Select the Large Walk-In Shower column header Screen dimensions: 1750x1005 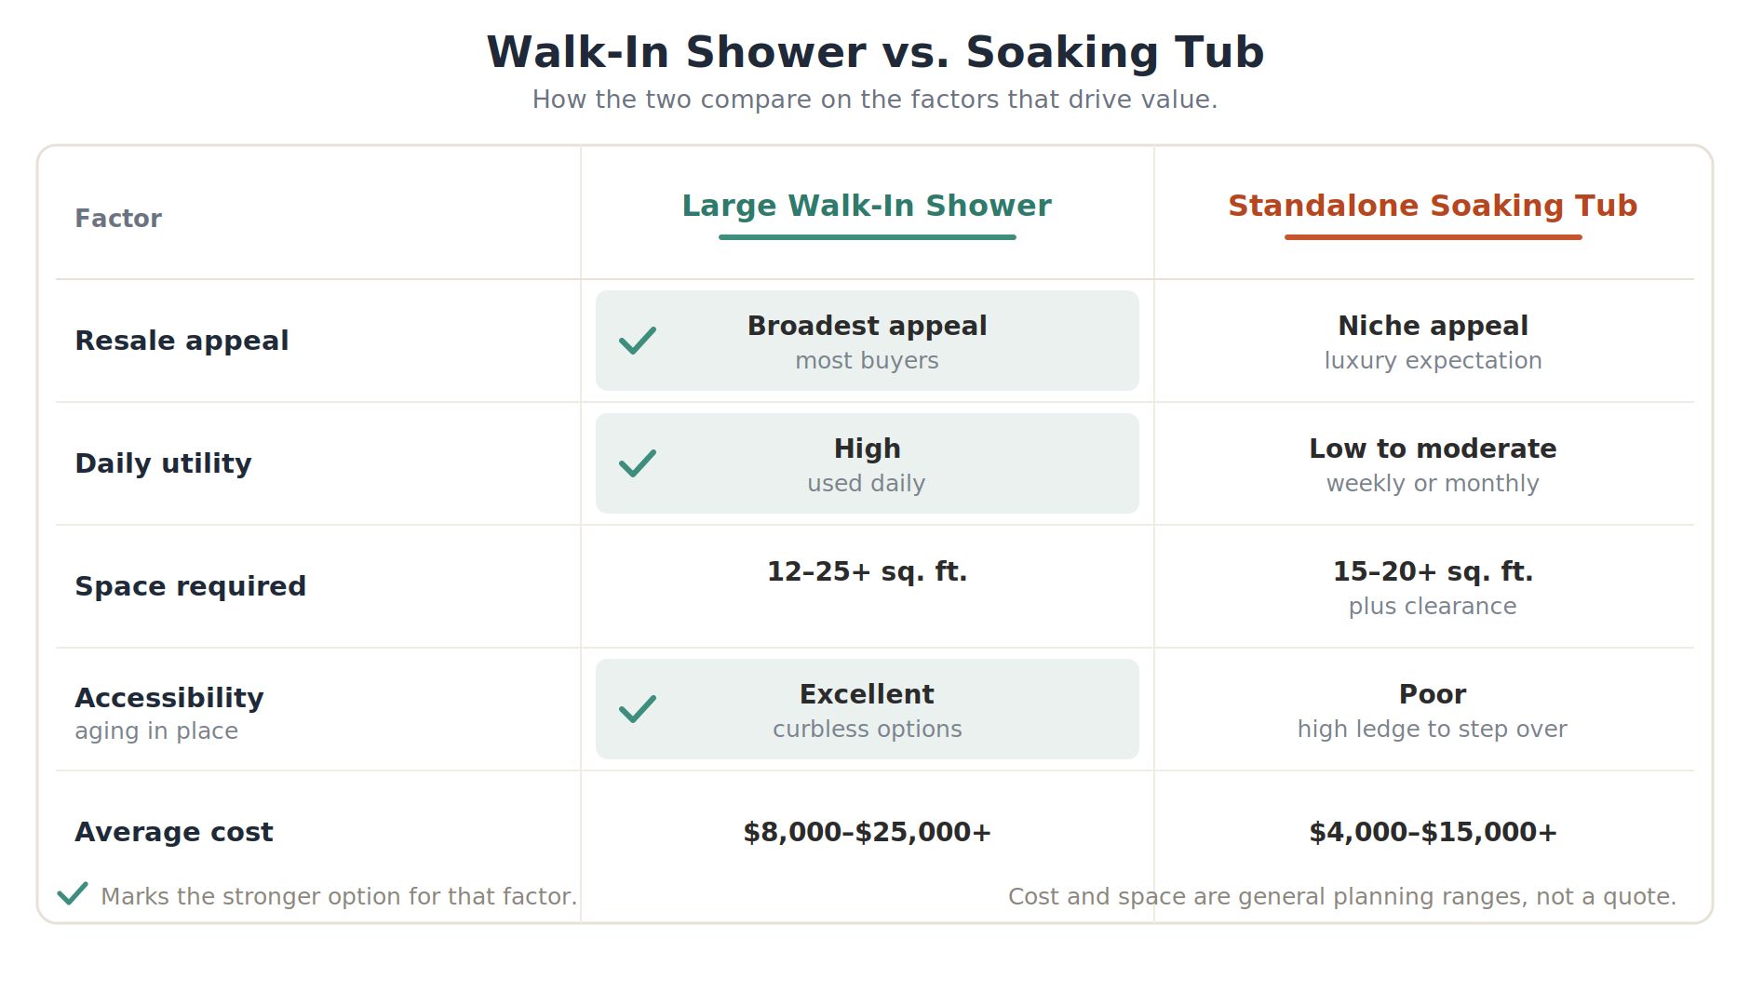point(867,206)
